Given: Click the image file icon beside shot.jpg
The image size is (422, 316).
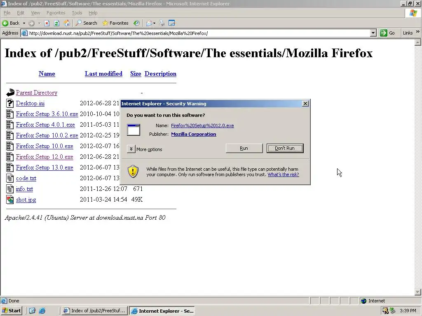Looking at the screenshot, I should (10, 200).
